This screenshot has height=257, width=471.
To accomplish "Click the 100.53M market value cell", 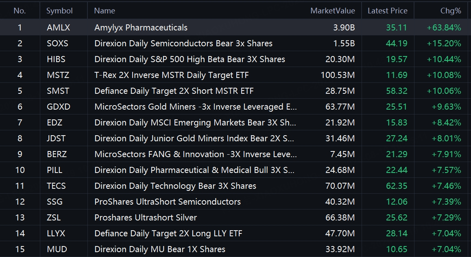I will [x=338, y=75].
